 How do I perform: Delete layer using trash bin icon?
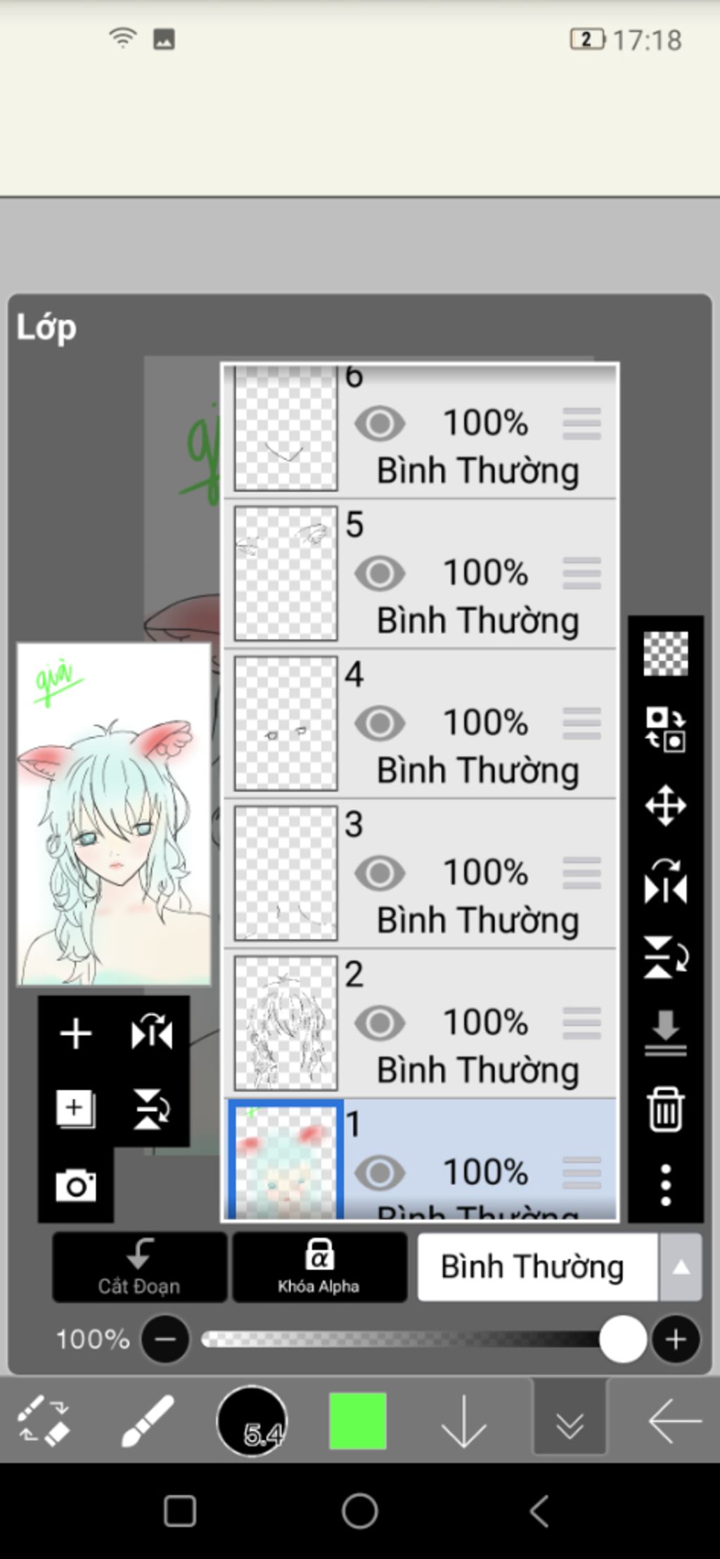click(665, 1109)
